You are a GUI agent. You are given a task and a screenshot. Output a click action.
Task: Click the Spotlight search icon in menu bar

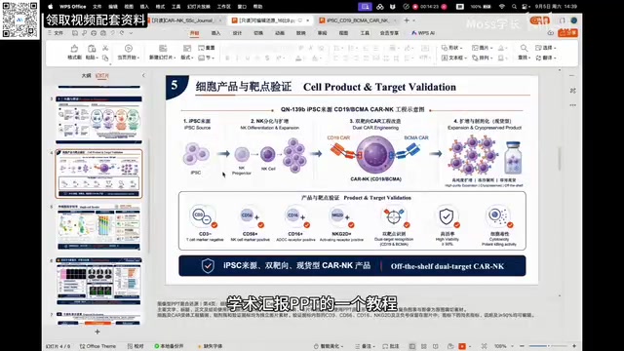(514, 7)
